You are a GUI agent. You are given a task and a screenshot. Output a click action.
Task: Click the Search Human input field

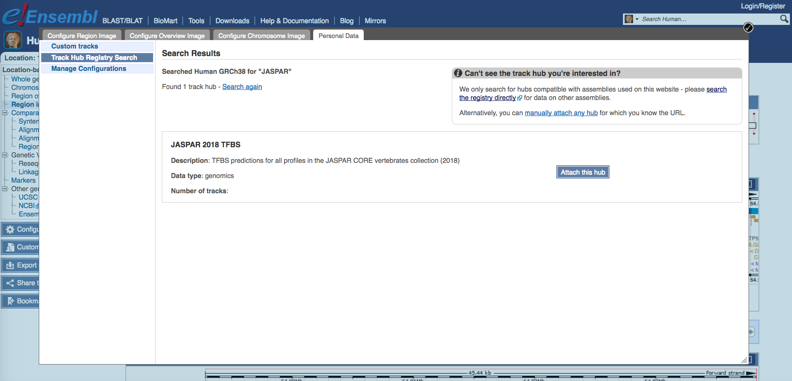point(708,19)
